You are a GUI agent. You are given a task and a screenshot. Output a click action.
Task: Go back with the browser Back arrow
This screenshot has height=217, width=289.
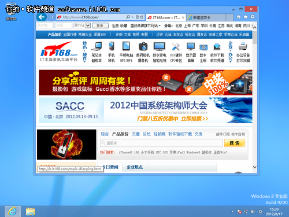(x=42, y=17)
